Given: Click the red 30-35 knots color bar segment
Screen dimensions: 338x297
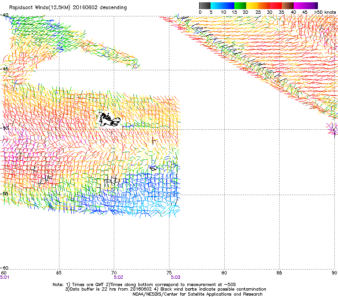Looking at the screenshot, I should tap(276, 5).
